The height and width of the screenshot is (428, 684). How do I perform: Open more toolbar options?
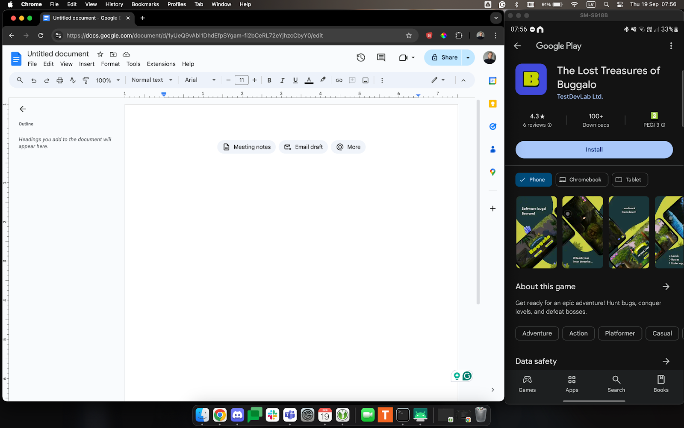(x=382, y=80)
